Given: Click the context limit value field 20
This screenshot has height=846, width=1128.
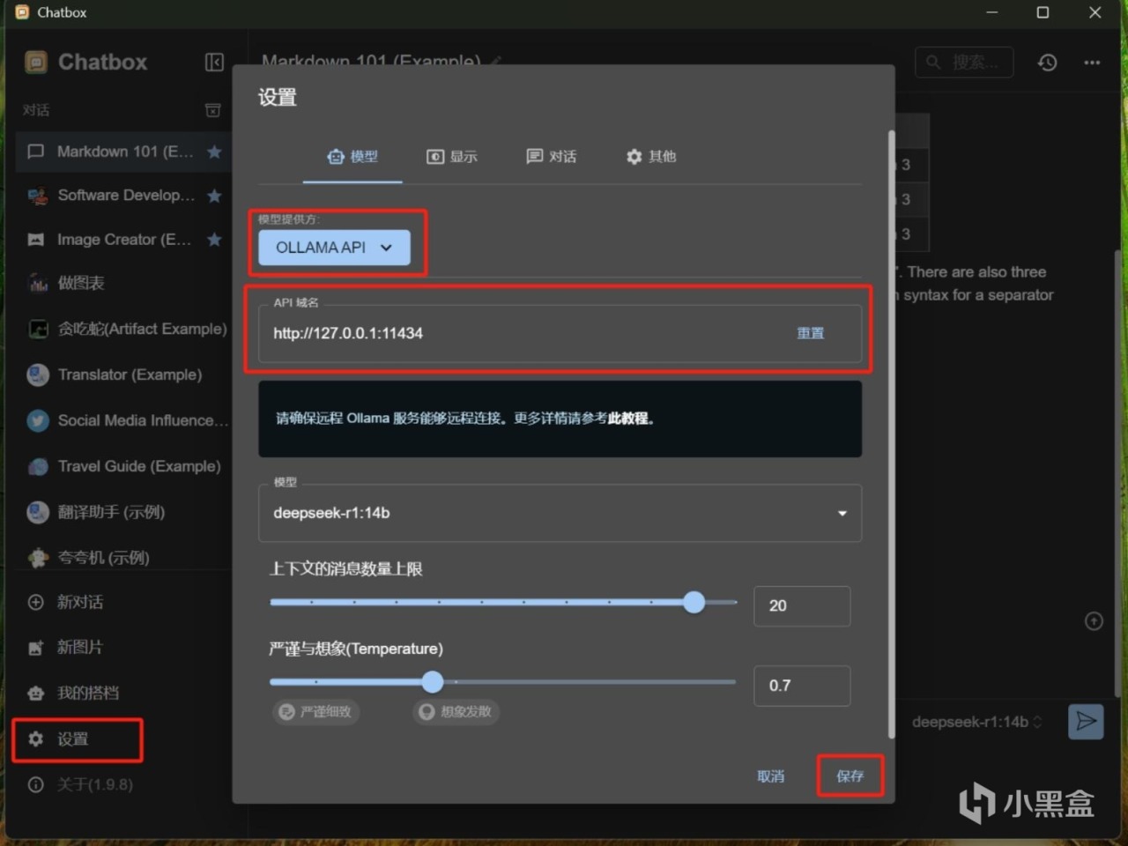Looking at the screenshot, I should click(x=802, y=606).
